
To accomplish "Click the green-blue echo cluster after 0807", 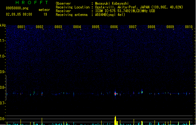I will 142,92.
